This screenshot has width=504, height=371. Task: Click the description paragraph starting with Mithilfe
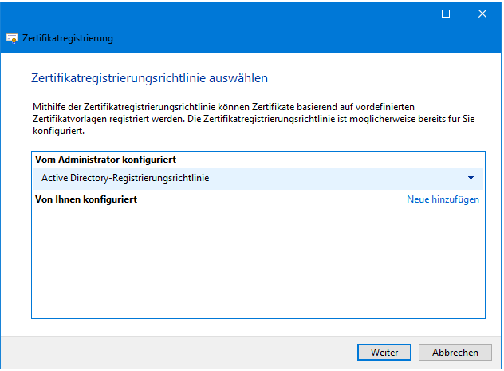(239, 118)
